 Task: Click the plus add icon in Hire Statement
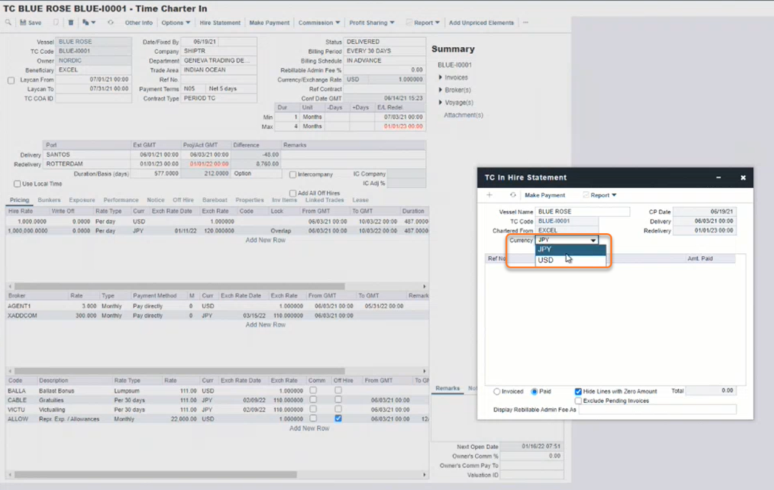490,196
